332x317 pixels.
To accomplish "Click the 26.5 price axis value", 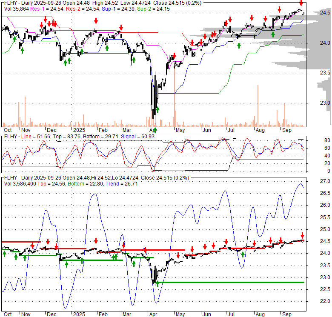I will pyautogui.click(x=325, y=193).
